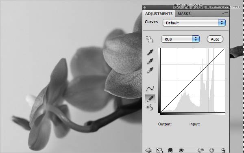Click the smooth curve values icon
244x153 pixels.
150,107
